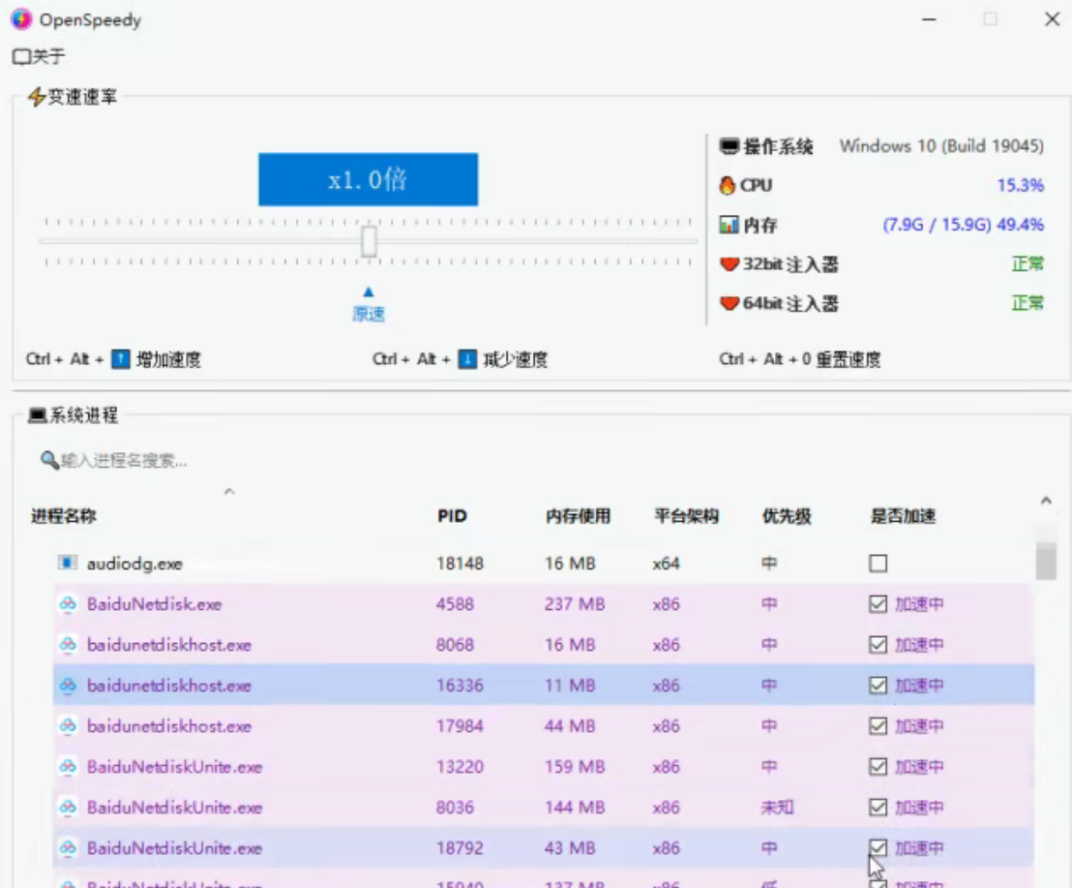The width and height of the screenshot is (1072, 888).
Task: Open the 关于 (About) menu
Action: pyautogui.click(x=39, y=56)
